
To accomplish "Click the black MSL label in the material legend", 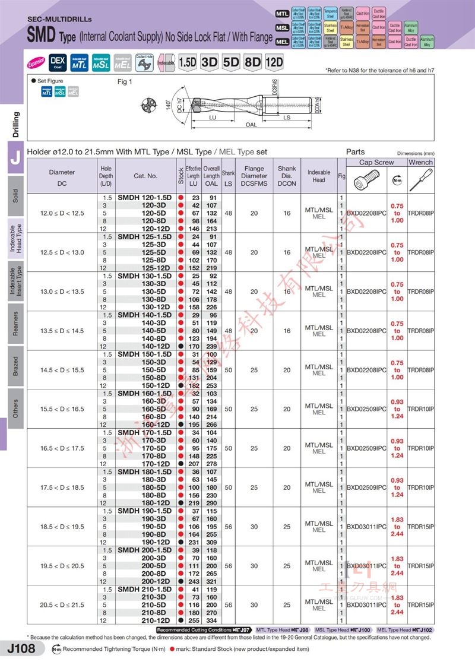I will [283, 28].
